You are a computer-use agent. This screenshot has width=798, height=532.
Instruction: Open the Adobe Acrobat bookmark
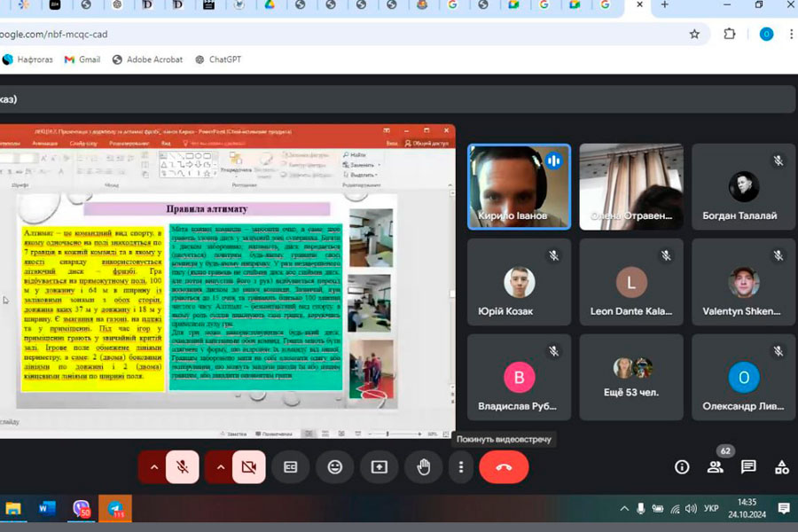(x=147, y=59)
